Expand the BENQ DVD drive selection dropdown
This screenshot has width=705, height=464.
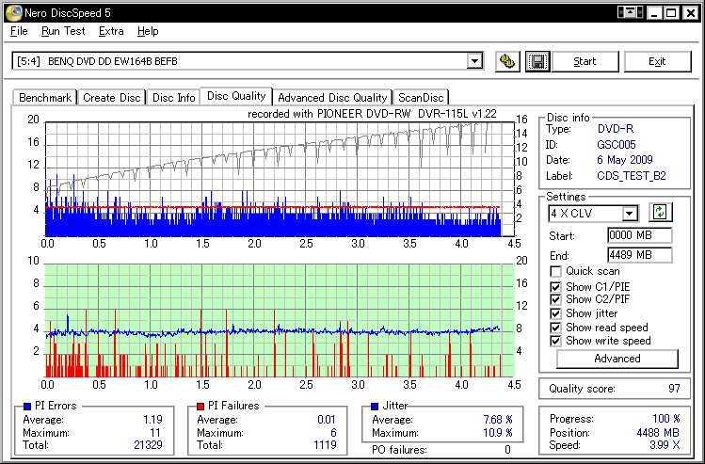pyautogui.click(x=475, y=62)
